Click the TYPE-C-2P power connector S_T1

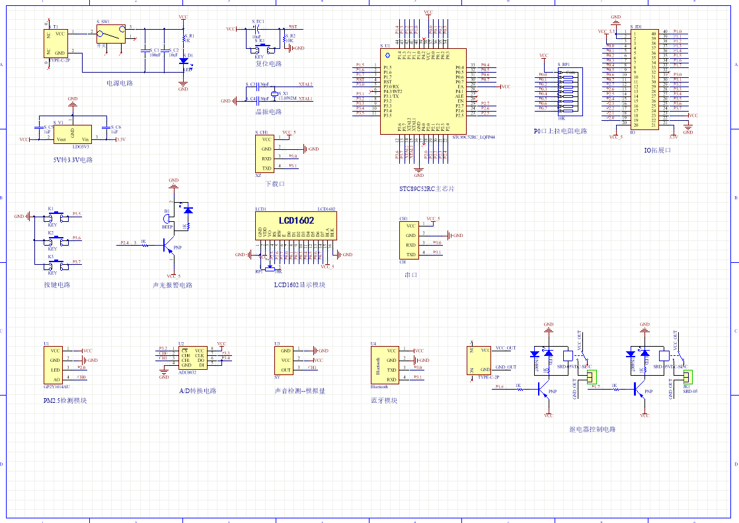[x=58, y=43]
